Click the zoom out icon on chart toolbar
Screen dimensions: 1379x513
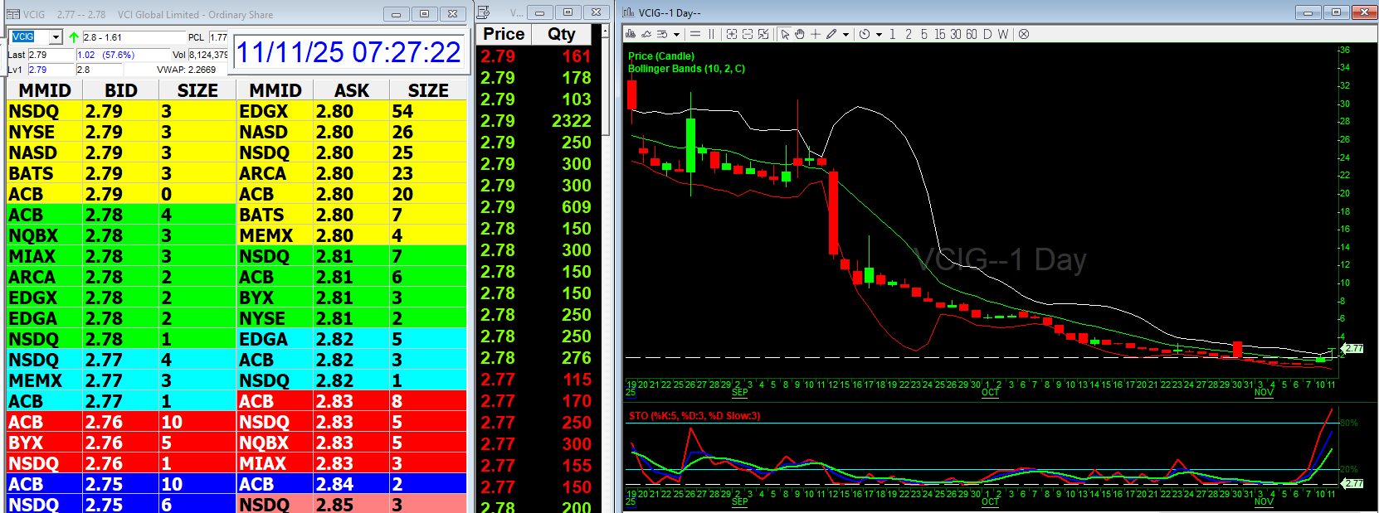(747, 34)
